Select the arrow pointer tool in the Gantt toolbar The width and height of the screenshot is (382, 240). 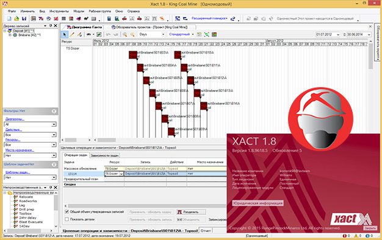pyautogui.click(x=64, y=35)
